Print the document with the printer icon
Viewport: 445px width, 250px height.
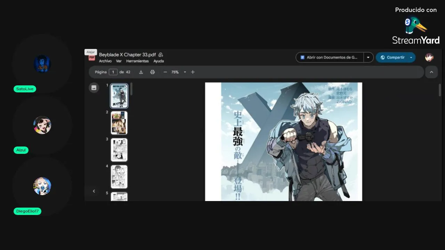point(152,72)
